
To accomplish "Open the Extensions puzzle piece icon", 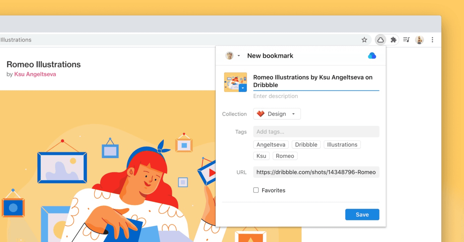I will pyautogui.click(x=393, y=40).
